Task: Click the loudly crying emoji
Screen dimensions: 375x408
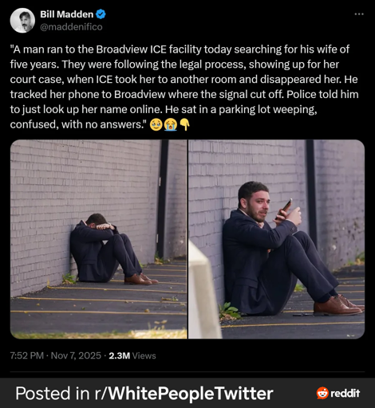Action: tap(171, 124)
